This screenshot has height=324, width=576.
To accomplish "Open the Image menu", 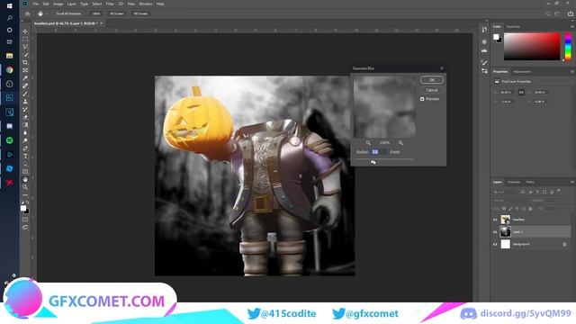I will 58,4.
